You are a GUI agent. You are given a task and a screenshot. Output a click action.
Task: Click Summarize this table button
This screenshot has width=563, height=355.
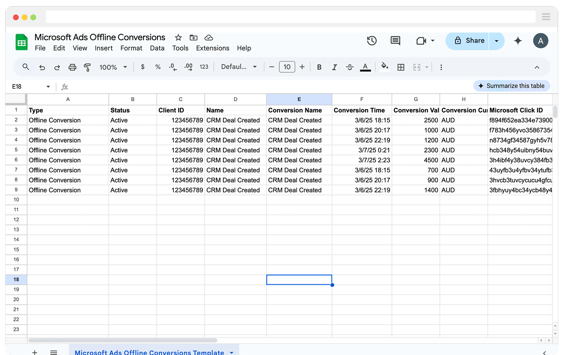click(x=511, y=86)
